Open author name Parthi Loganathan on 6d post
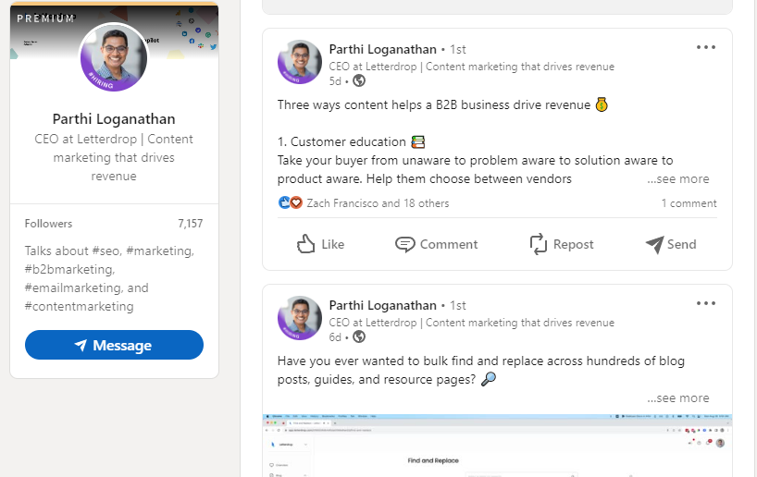The height and width of the screenshot is (477, 757). 382,305
